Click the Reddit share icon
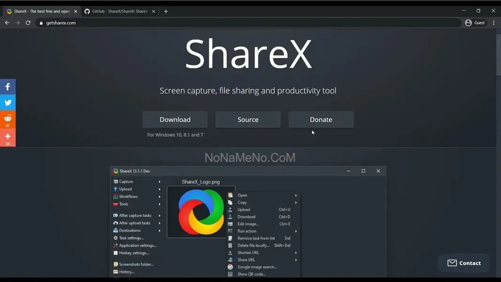The width and height of the screenshot is (501, 282). [x=8, y=119]
